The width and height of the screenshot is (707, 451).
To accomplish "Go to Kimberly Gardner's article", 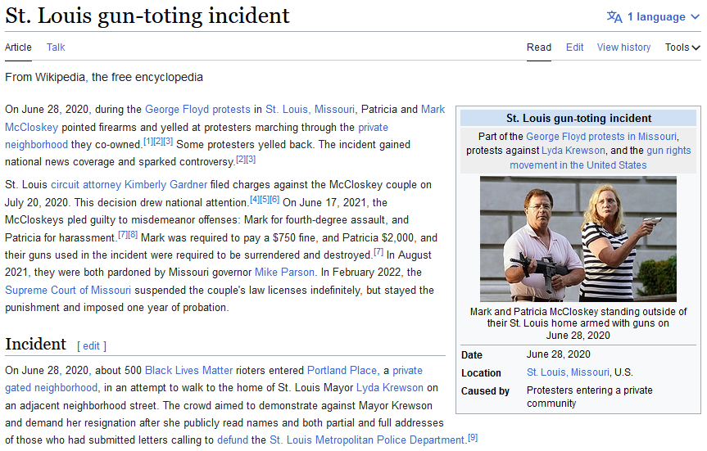I will 165,185.
